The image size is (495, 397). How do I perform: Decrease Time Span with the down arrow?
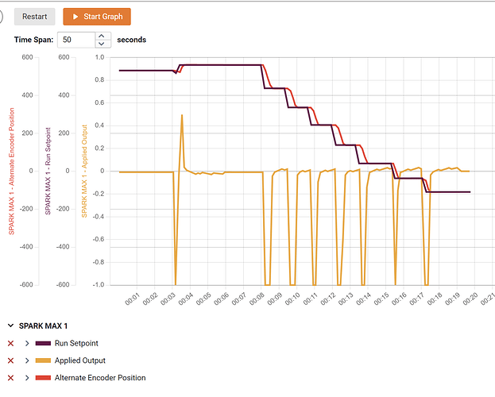[102, 44]
